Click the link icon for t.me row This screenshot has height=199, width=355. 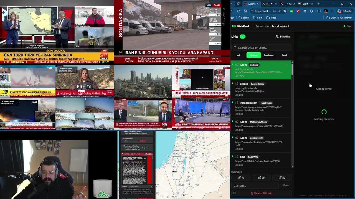click(x=237, y=157)
